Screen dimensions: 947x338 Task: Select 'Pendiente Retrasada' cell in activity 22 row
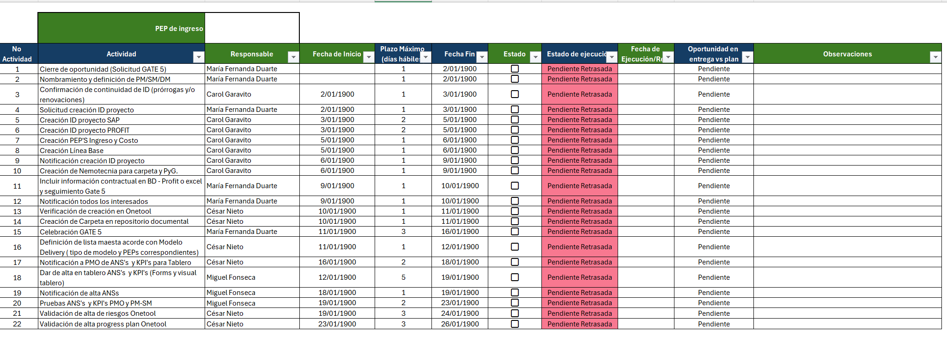pyautogui.click(x=580, y=324)
